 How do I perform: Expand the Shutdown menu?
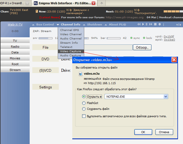(x=92, y=25)
